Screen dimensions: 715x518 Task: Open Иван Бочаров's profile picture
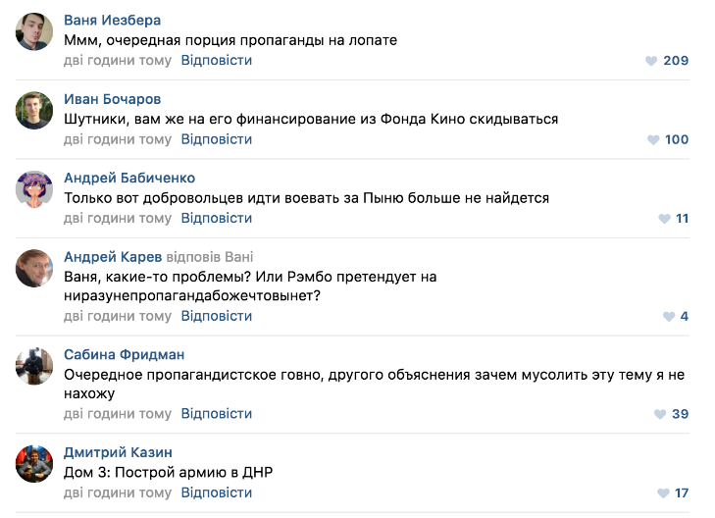tap(34, 111)
